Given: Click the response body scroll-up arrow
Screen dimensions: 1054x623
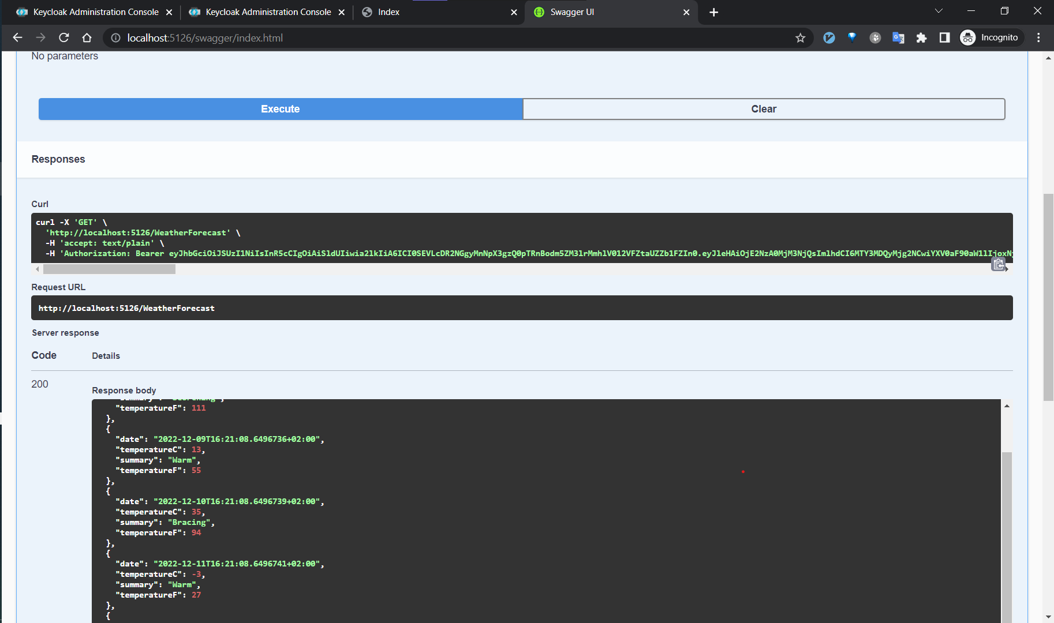Looking at the screenshot, I should coord(1007,406).
